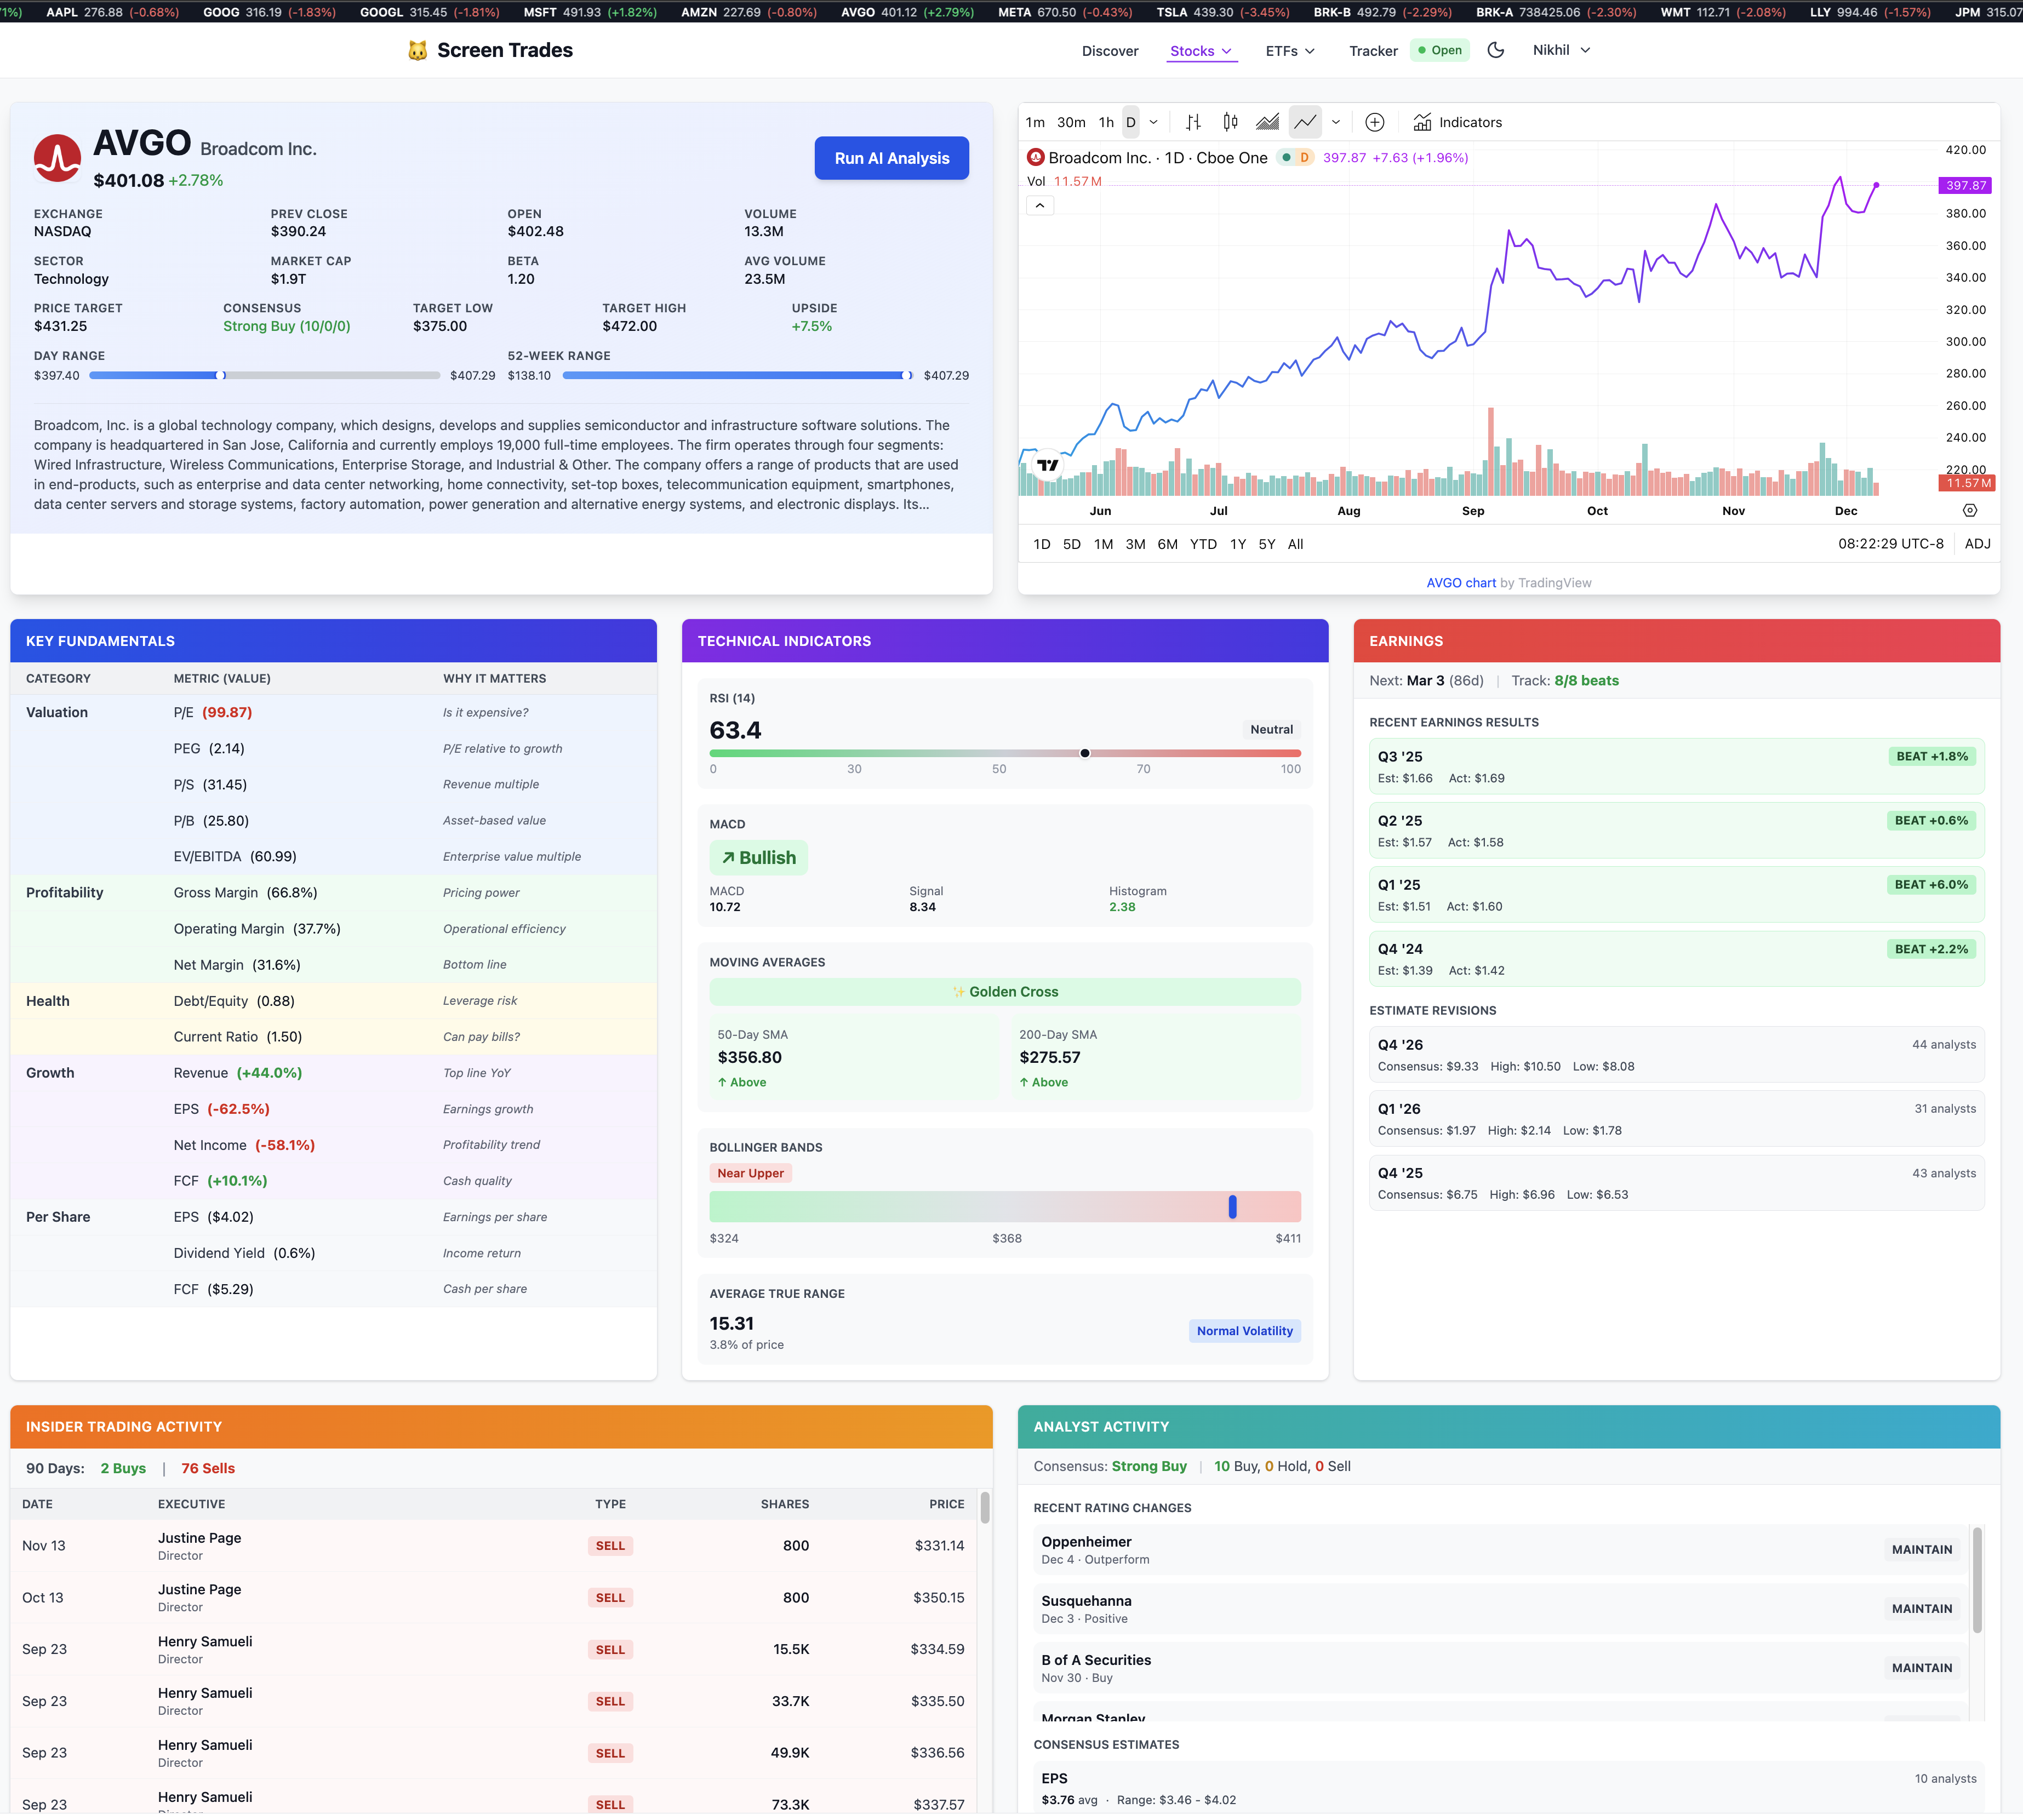Click the Bollinger Bands position marker
The image size is (2023, 1820).
pos(1233,1207)
